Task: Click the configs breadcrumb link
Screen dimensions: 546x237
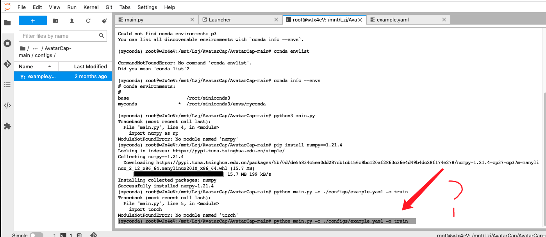Action: click(43, 55)
